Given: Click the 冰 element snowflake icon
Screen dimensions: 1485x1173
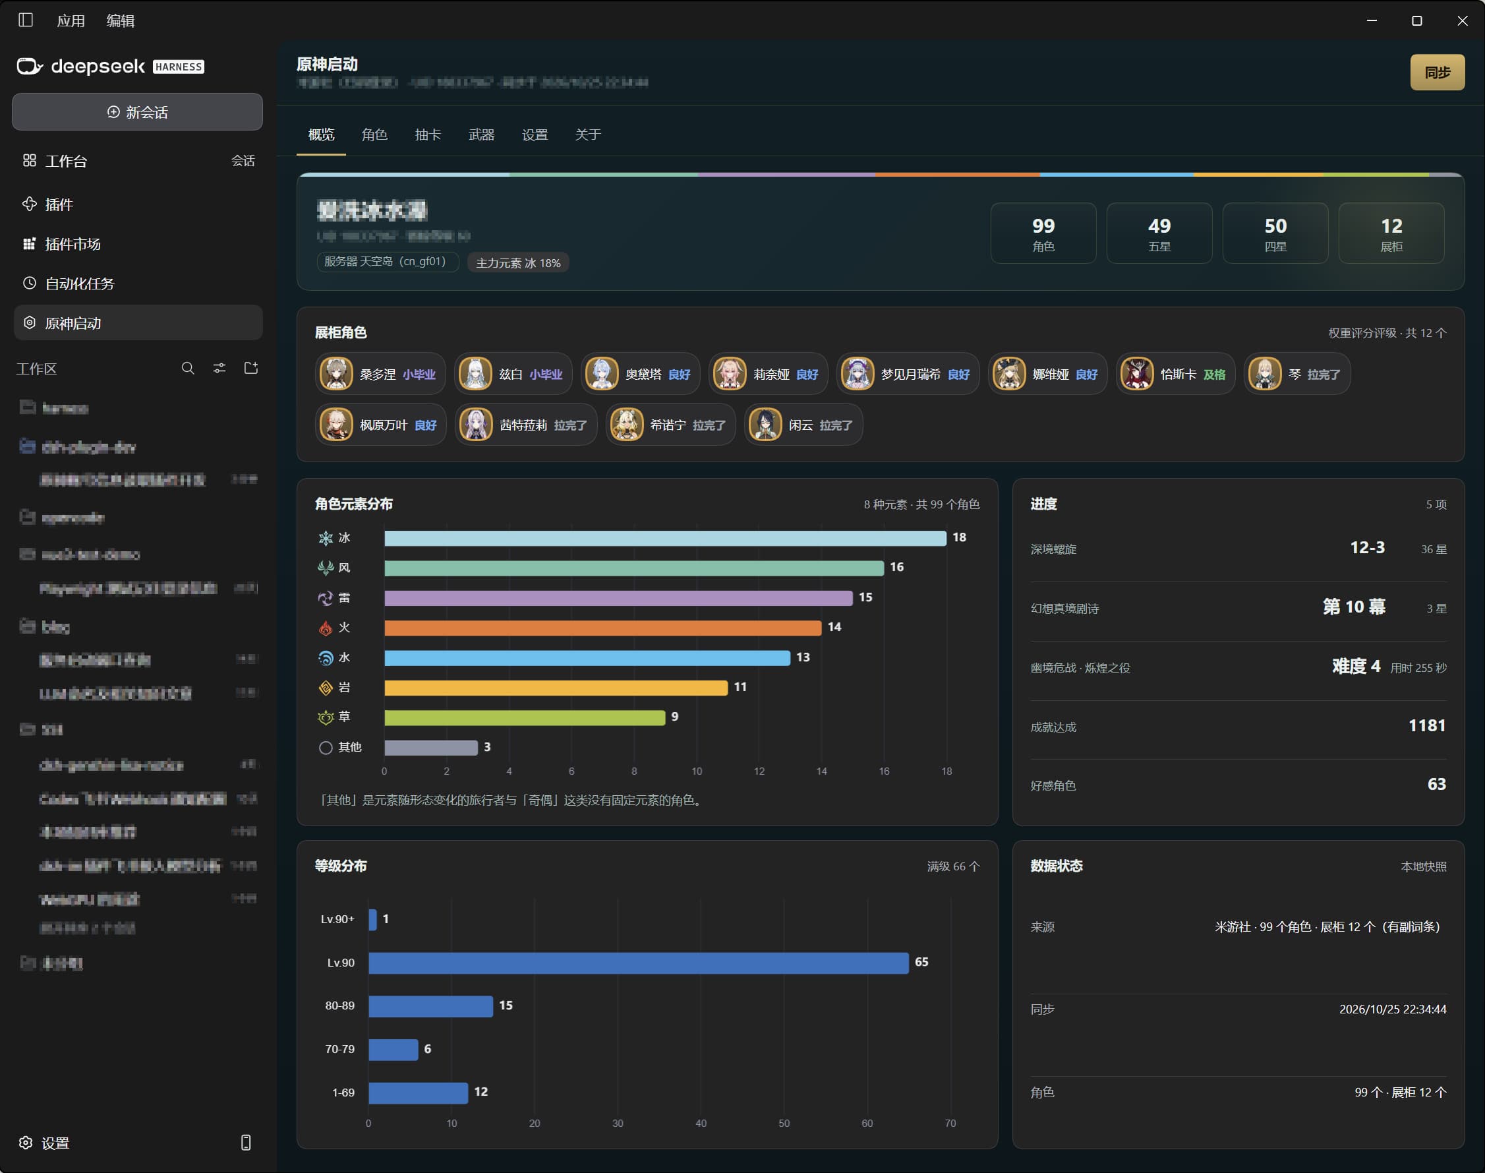Looking at the screenshot, I should 326,538.
